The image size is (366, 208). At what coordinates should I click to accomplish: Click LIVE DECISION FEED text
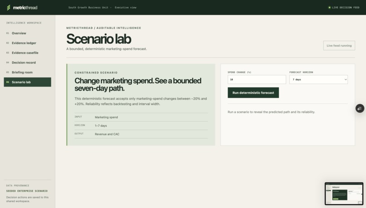point(346,7)
